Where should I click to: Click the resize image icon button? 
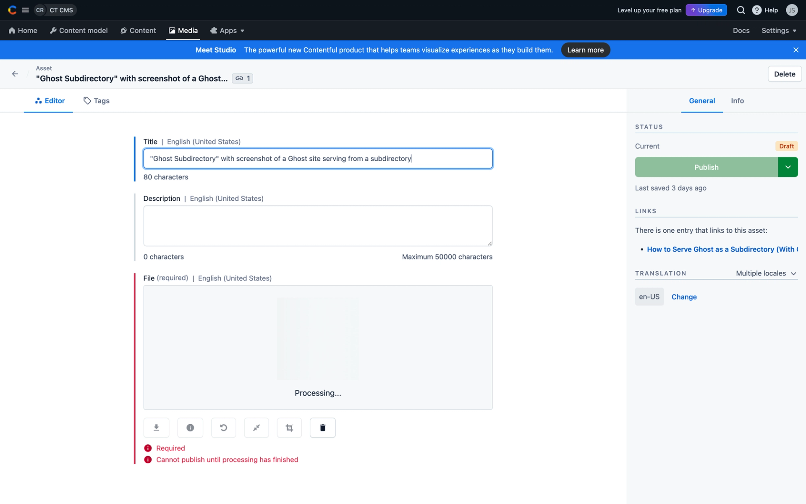[256, 428]
